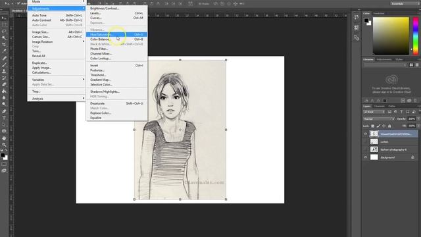Hide the top selected layer
This screenshot has height=237, width=421.
[365, 134]
